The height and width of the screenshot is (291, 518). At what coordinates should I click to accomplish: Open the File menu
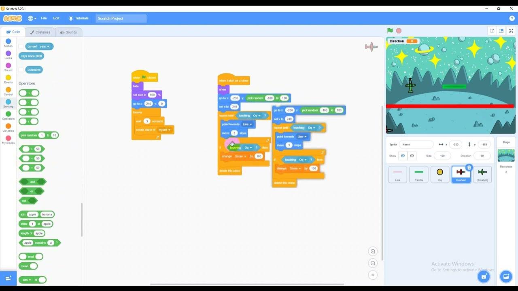(x=44, y=18)
